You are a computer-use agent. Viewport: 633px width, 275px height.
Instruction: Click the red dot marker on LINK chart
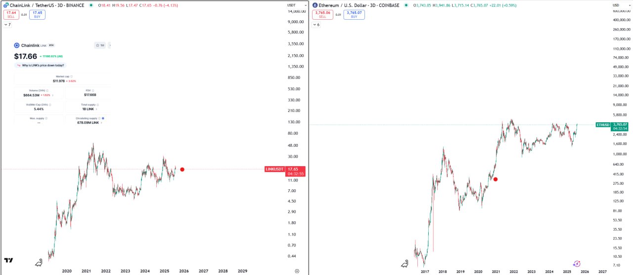coord(182,170)
